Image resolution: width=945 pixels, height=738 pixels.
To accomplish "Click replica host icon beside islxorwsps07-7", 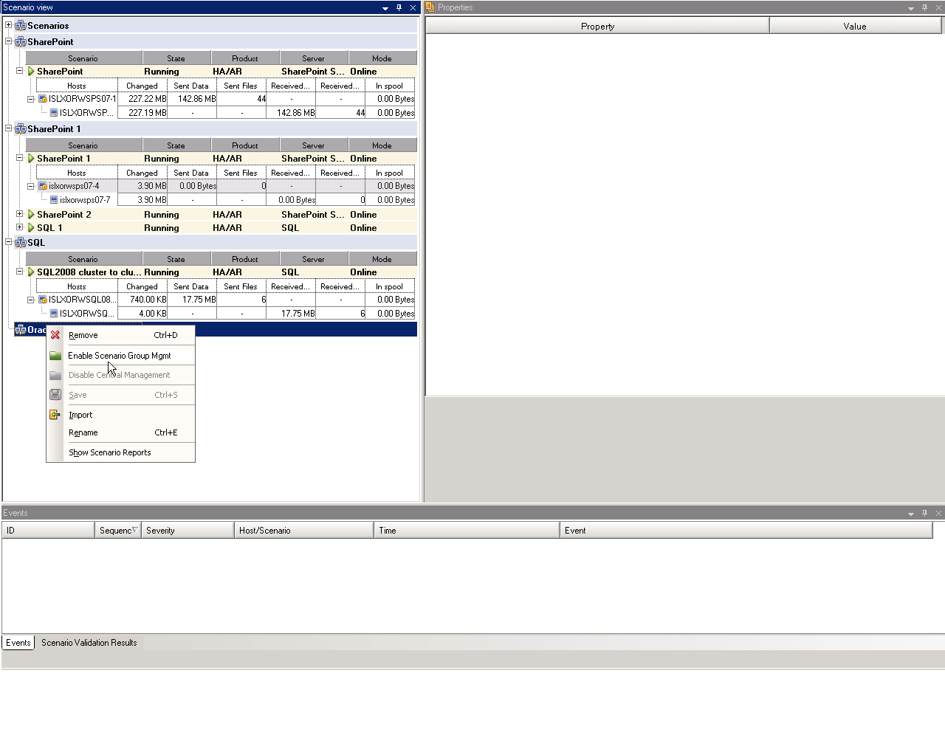I will point(52,199).
